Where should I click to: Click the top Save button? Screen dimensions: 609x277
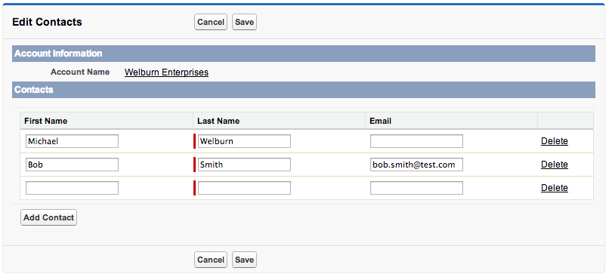pyautogui.click(x=244, y=22)
